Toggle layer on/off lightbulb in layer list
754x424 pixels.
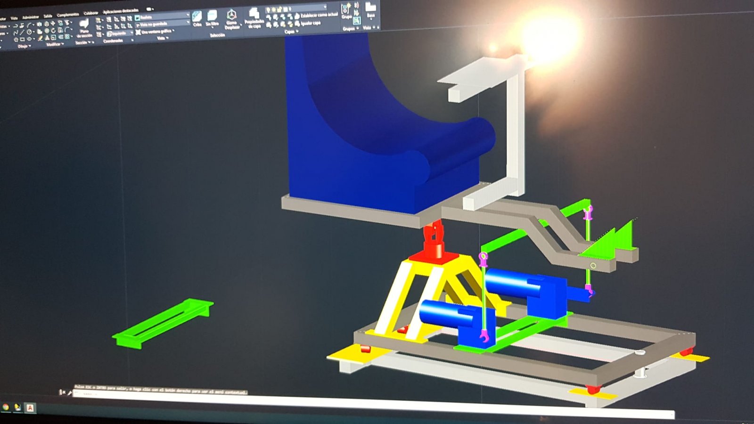tap(268, 10)
